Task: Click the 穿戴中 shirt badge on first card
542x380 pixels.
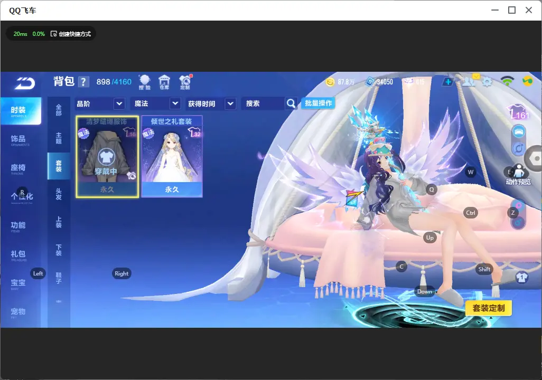Action: tap(107, 157)
